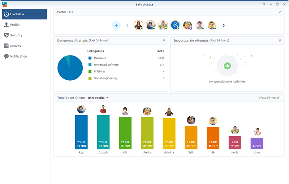This screenshot has width=289, height=184.
Task: Click the Malicious category label
Action: coord(100,58)
